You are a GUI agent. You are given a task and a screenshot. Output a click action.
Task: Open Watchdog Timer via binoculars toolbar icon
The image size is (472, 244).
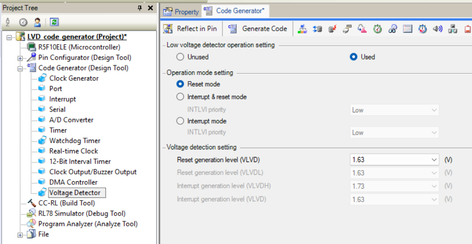point(393,29)
